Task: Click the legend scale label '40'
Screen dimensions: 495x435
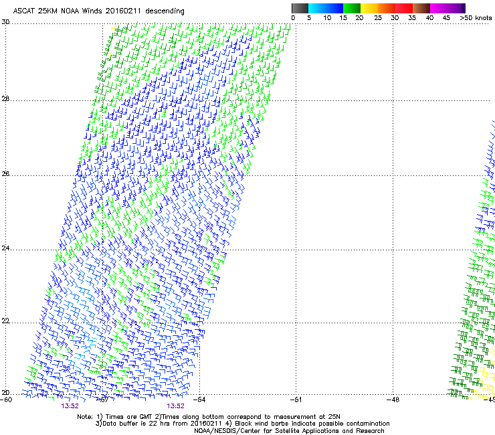Action: click(429, 18)
